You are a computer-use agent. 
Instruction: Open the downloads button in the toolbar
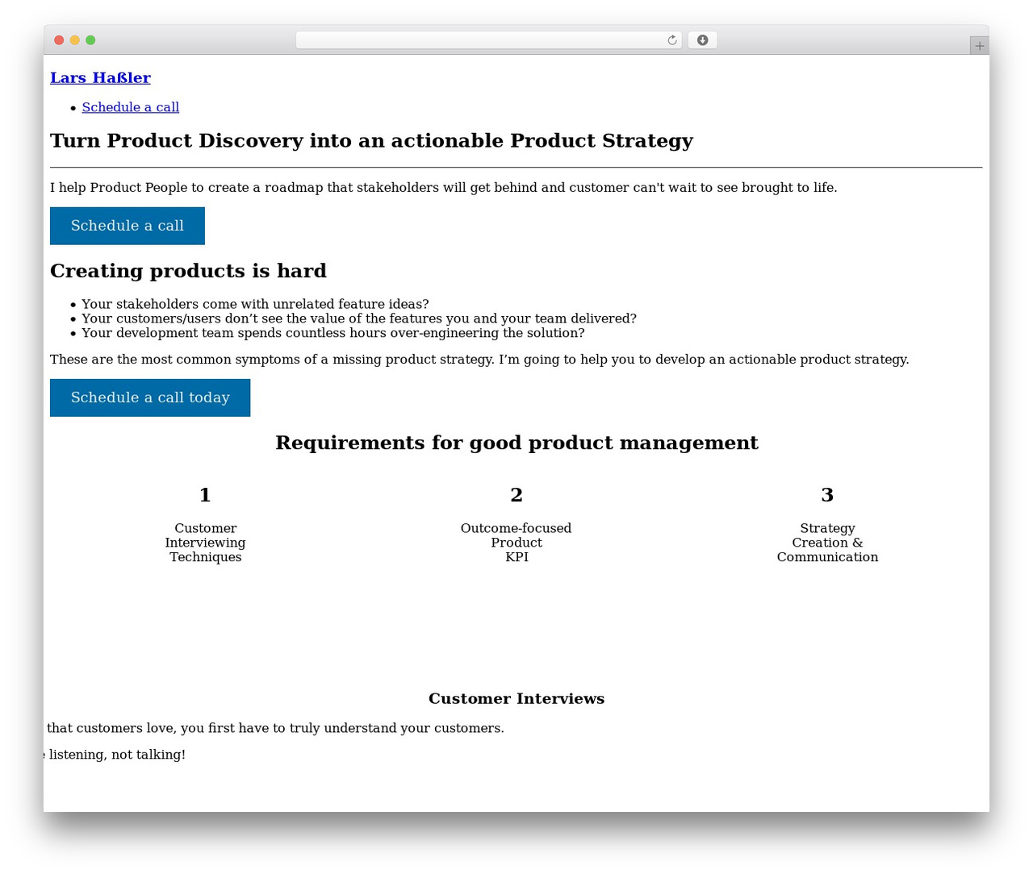click(x=702, y=40)
